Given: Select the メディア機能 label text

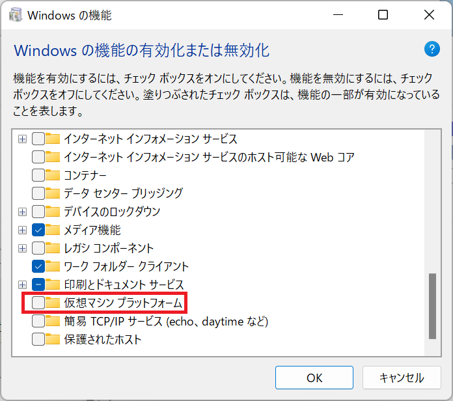Looking at the screenshot, I should point(92,230).
